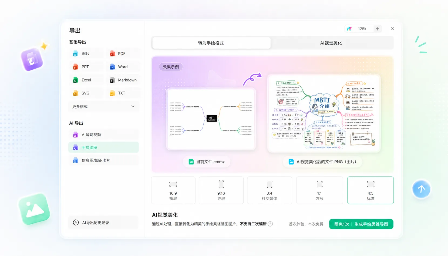Viewport: 448px width, 256px height.
Task: Click the 效果示例 badge
Action: pyautogui.click(x=171, y=67)
